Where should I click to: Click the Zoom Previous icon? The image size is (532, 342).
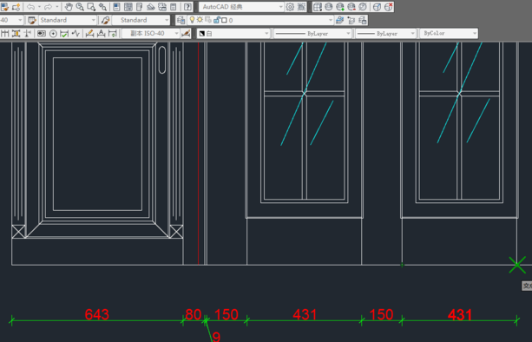102,6
